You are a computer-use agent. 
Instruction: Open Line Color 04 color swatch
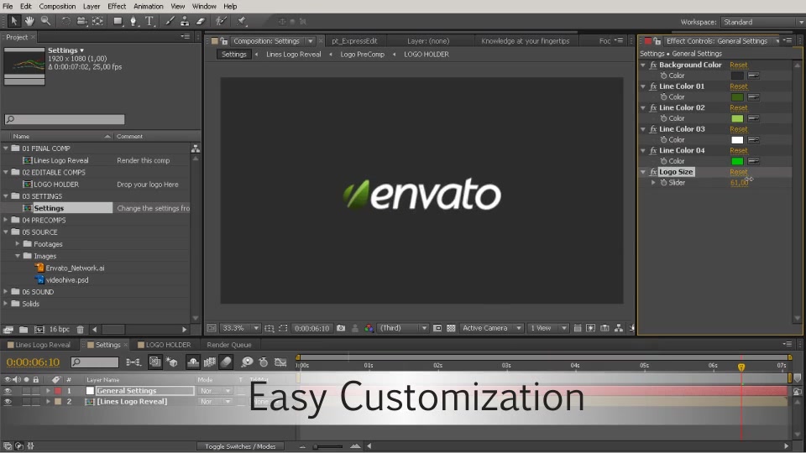coord(737,161)
